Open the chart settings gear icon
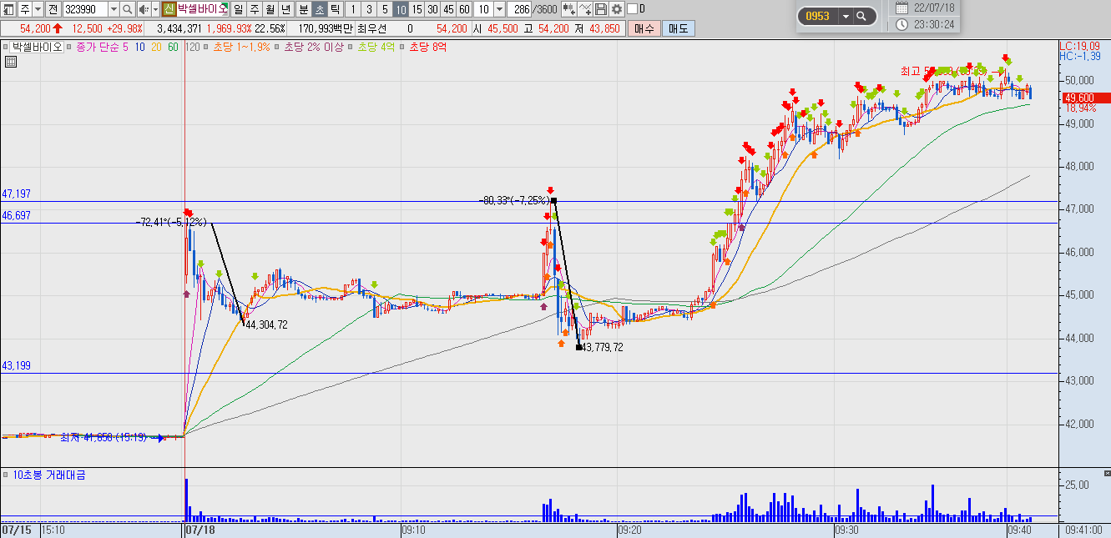 pos(617,9)
